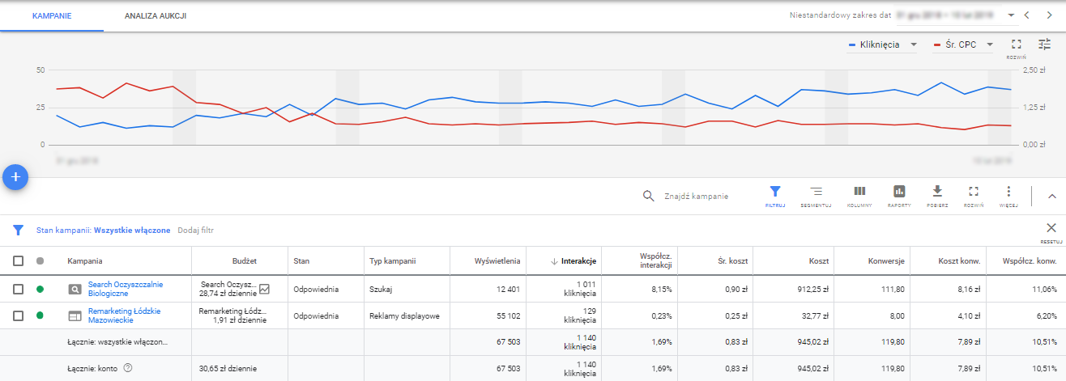Click the status dot column header
Image resolution: width=1066 pixels, height=381 pixels.
coord(40,260)
